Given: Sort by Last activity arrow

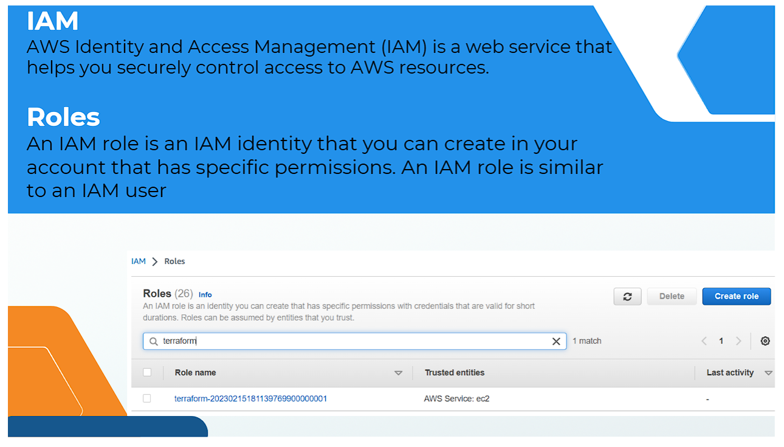Looking at the screenshot, I should [x=768, y=373].
